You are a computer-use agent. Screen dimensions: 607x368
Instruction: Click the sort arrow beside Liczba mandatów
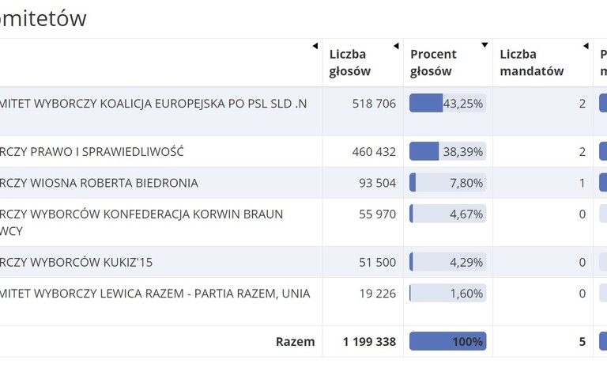(x=585, y=45)
